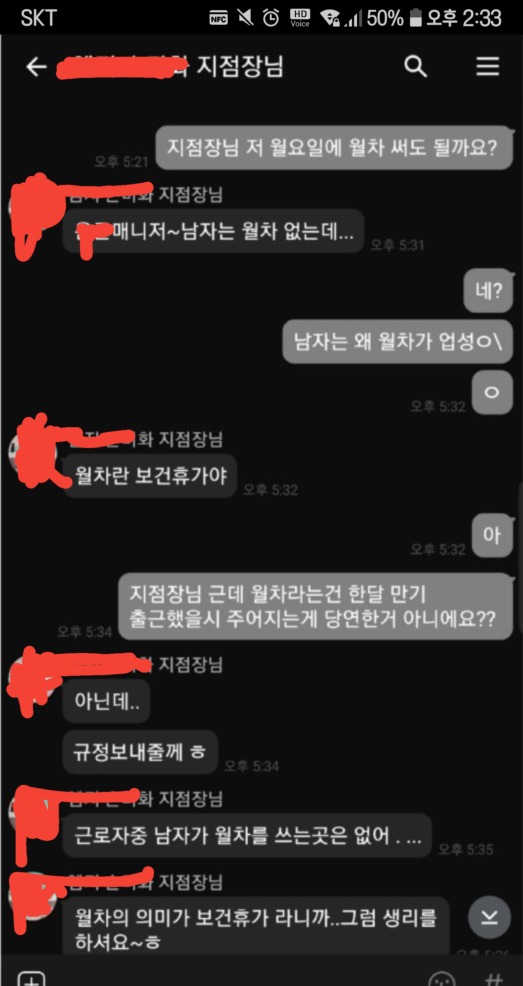Tap the '남자는 왜 월차가' message bubble

pyautogui.click(x=398, y=341)
